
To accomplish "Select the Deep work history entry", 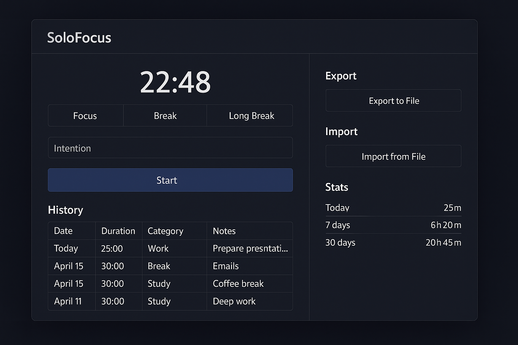I will (234, 301).
